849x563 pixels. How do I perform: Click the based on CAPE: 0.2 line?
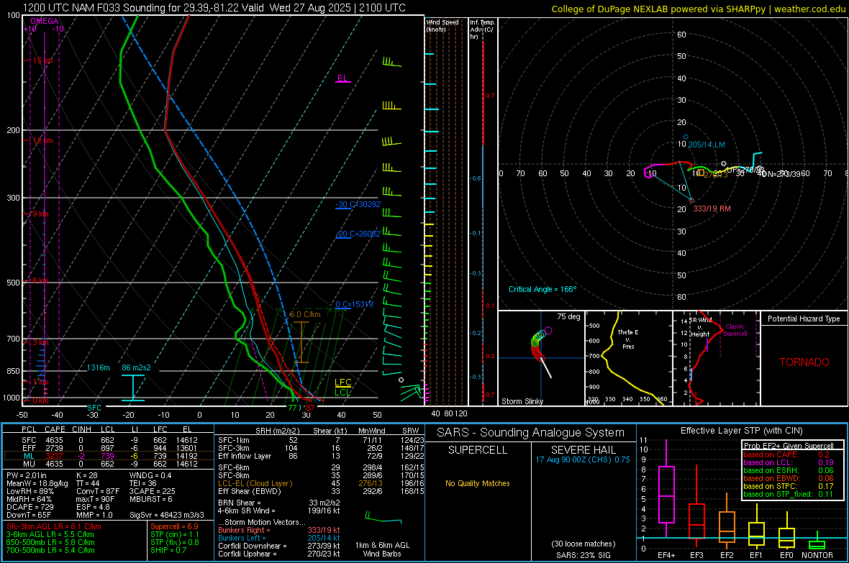click(786, 454)
